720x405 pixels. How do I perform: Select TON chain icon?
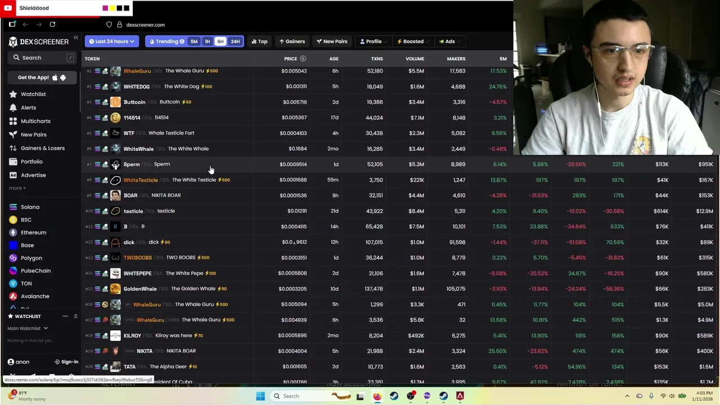click(x=13, y=283)
